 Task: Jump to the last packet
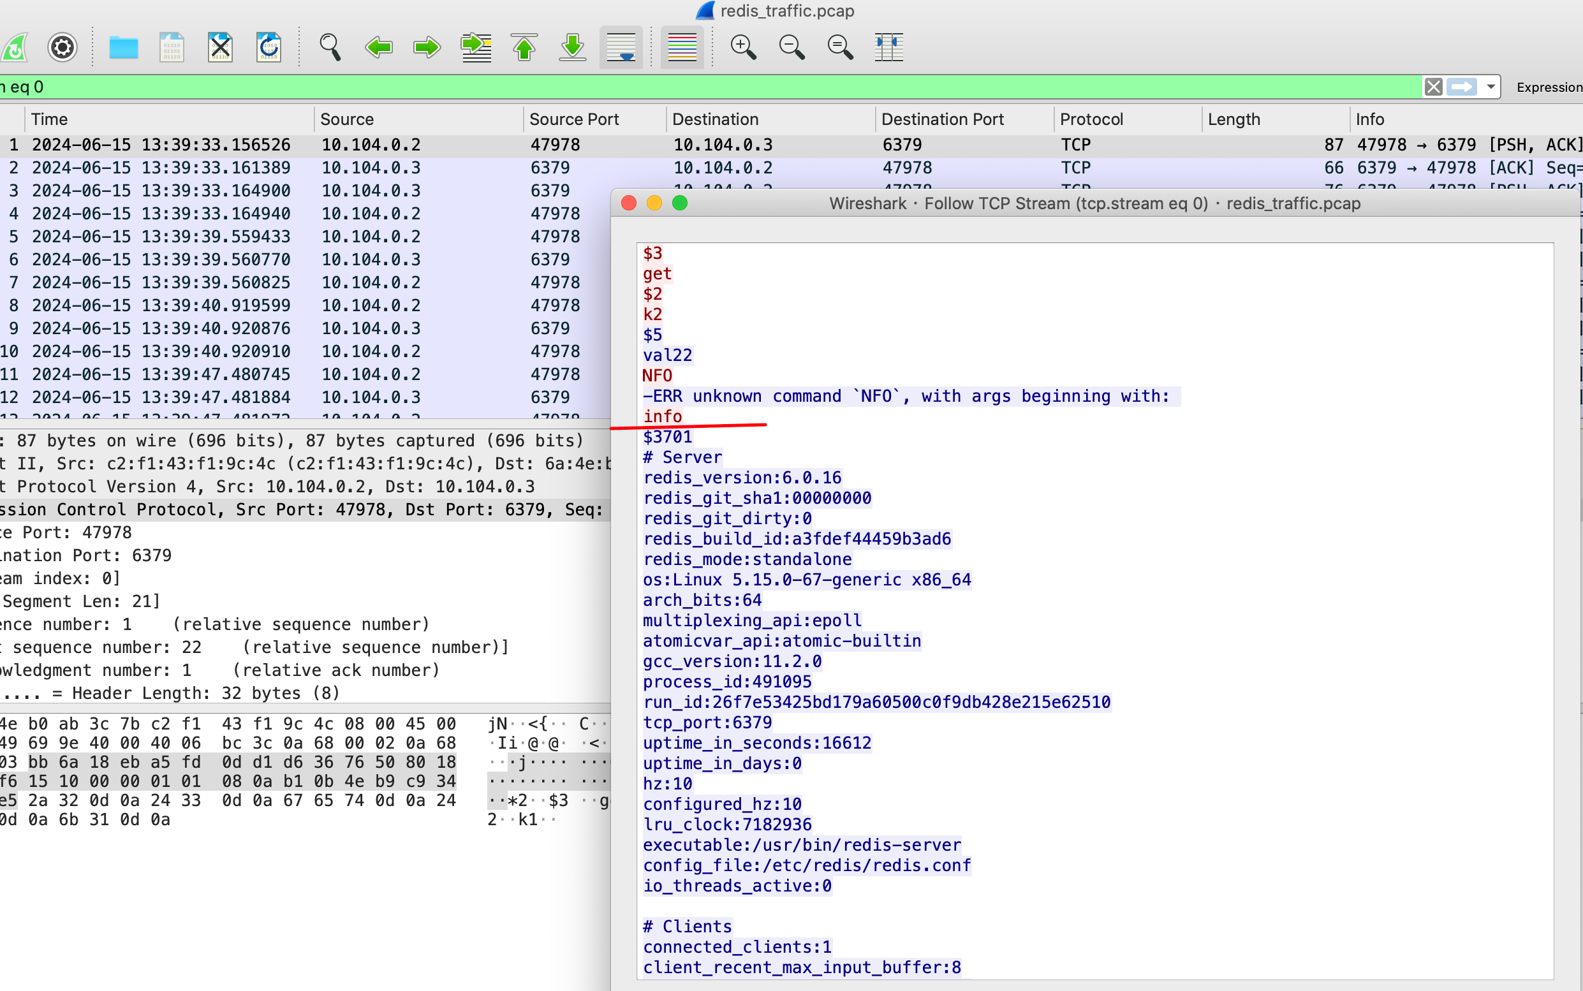click(572, 47)
